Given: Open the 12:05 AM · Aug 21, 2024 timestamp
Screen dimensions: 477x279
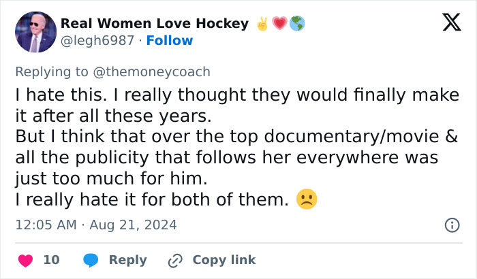Looking at the screenshot, I should click(96, 225).
